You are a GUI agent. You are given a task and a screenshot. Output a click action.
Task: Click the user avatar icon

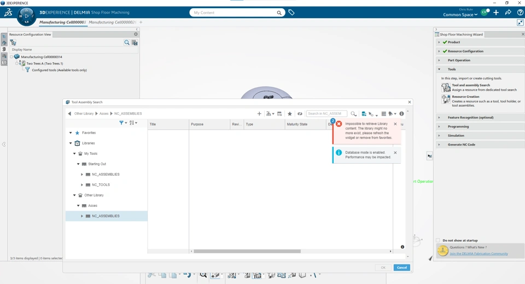click(x=484, y=13)
